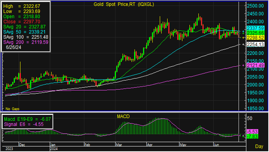Click the Mar month label

tap(119, 145)
